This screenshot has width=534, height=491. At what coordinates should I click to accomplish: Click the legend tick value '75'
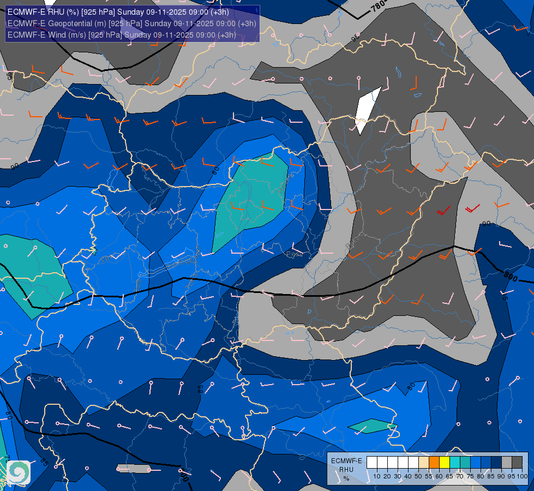[x=470, y=476]
